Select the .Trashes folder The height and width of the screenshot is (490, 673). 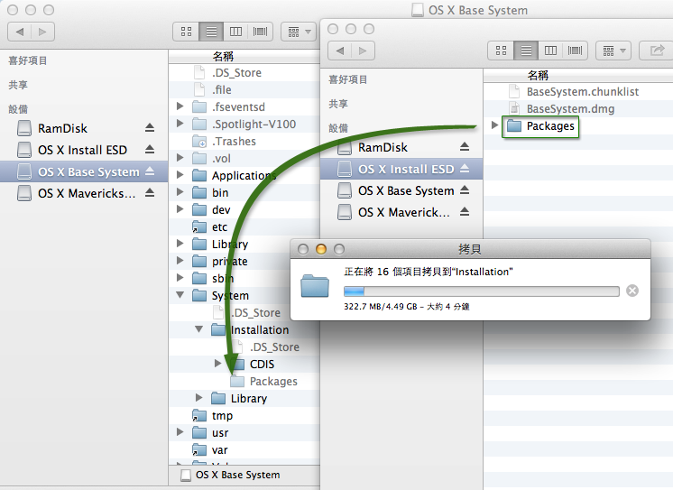click(x=244, y=142)
